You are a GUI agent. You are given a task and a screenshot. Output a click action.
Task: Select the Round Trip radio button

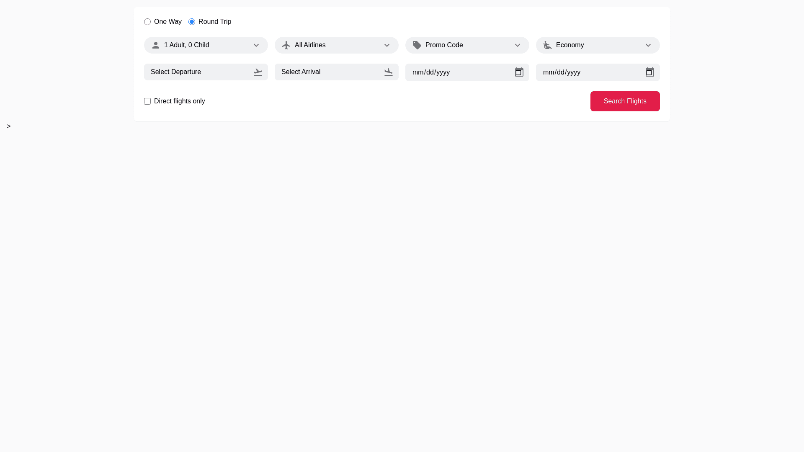coord(192,22)
